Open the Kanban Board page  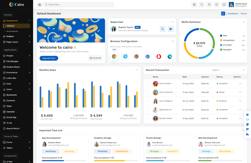click(x=13, y=67)
